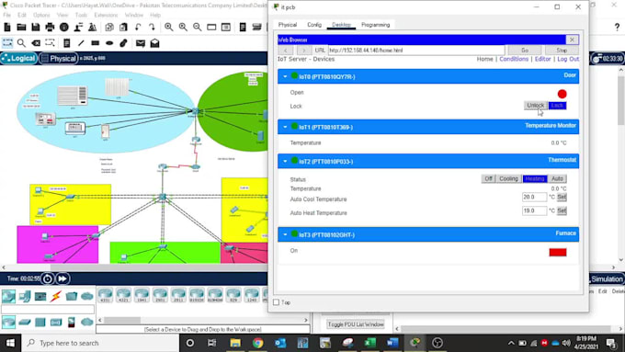Undo the last action in toolbar

[138, 27]
